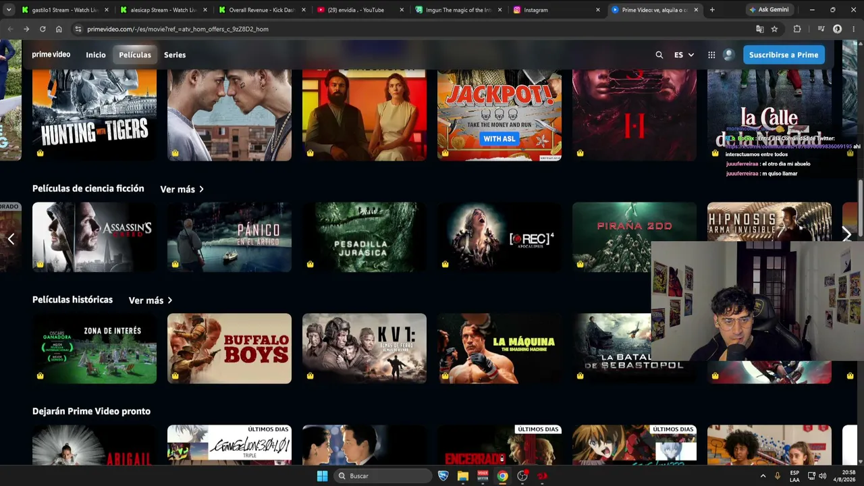Open a new browser tab with plus icon
Image resolution: width=864 pixels, height=486 pixels.
[712, 10]
